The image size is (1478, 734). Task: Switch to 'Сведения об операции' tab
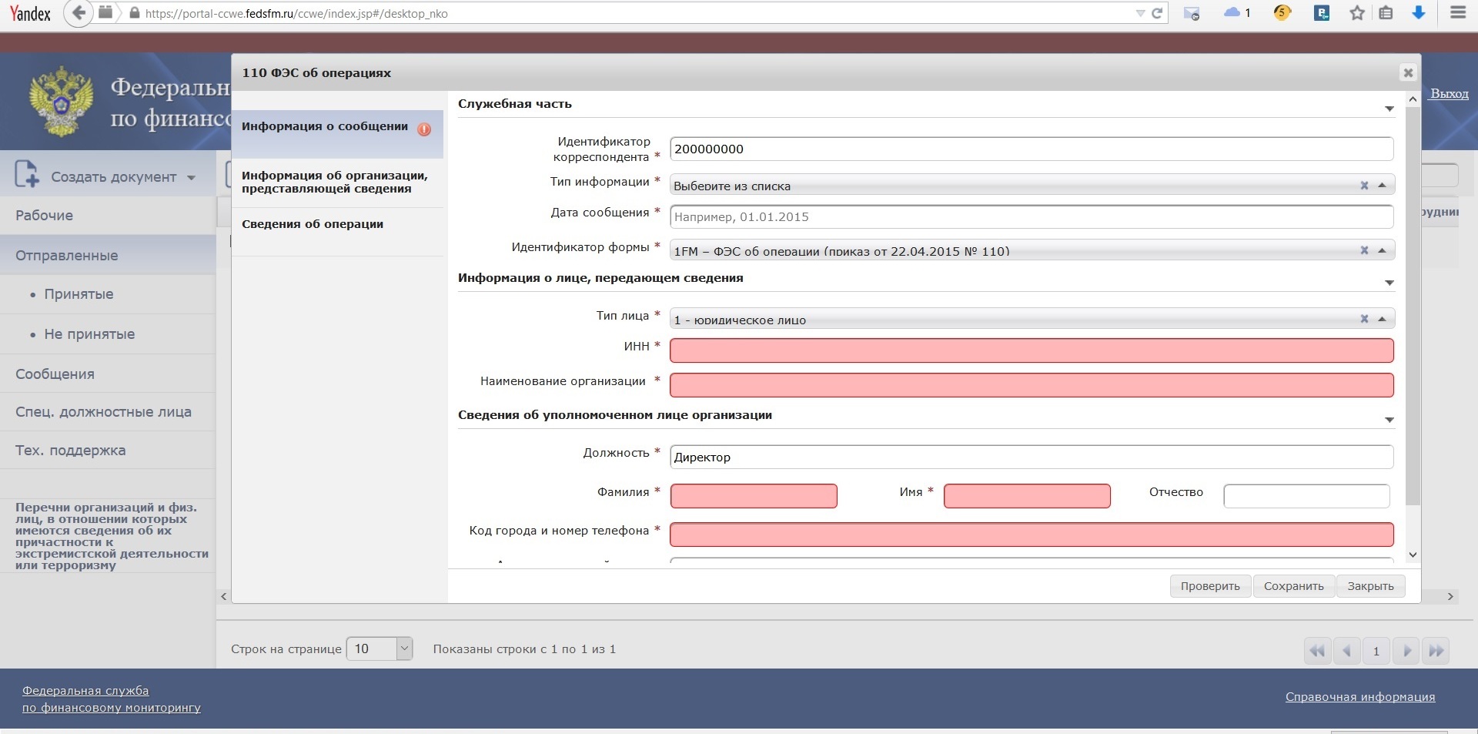pyautogui.click(x=313, y=224)
